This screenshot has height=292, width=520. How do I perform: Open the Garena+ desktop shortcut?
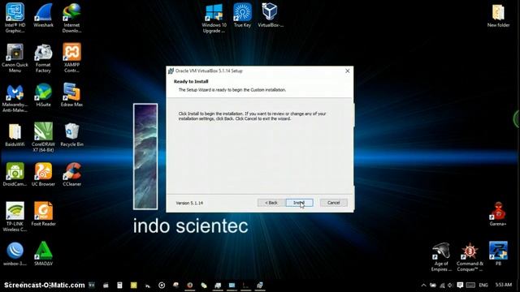[x=498, y=214]
